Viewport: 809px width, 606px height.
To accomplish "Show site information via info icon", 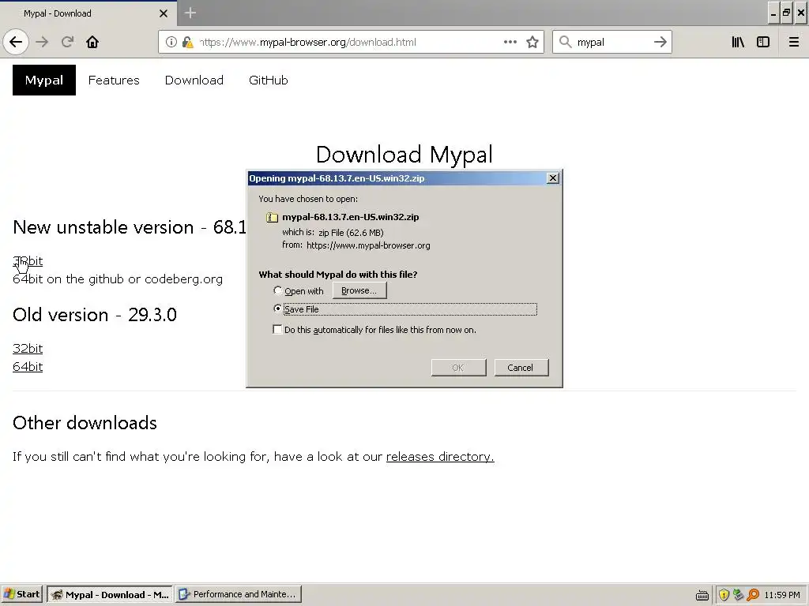I will click(171, 42).
